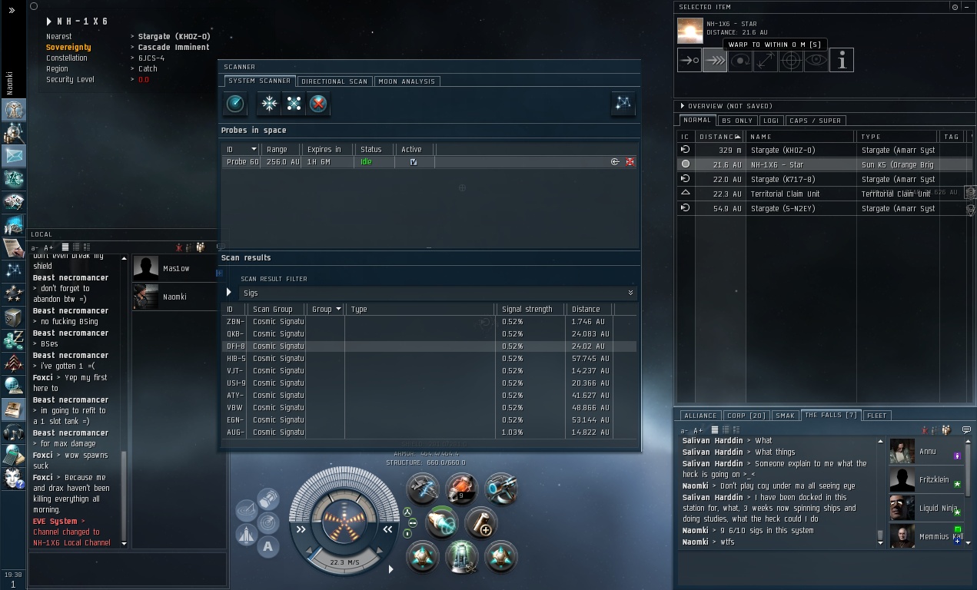Toggle the HUD passive modules display button
The width and height of the screenshot is (977, 590).
407,512
